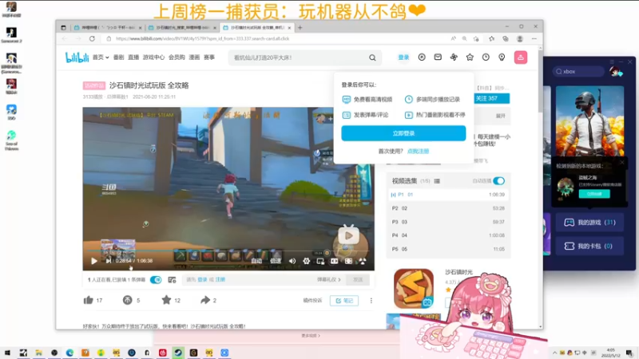Screen dimensions: 639x359
Task: Skip to next video part
Action: (x=109, y=261)
